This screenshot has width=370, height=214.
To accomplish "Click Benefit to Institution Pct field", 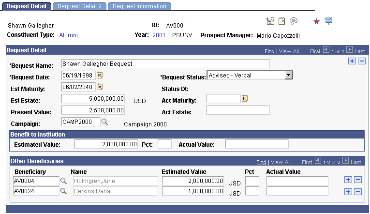I will point(165,144).
